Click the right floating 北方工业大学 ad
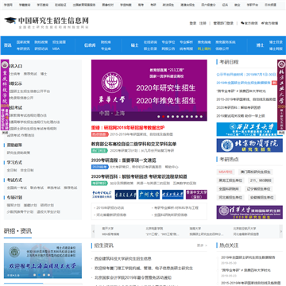Viewport: 286px width, 286px height. (281, 95)
